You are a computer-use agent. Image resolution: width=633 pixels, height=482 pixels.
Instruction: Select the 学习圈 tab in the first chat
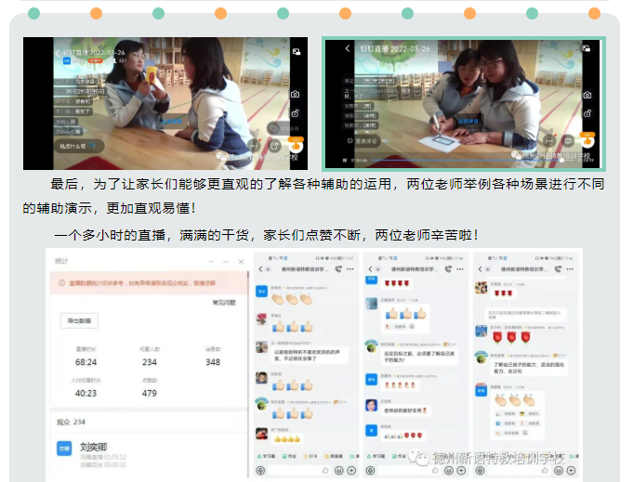coord(268,458)
